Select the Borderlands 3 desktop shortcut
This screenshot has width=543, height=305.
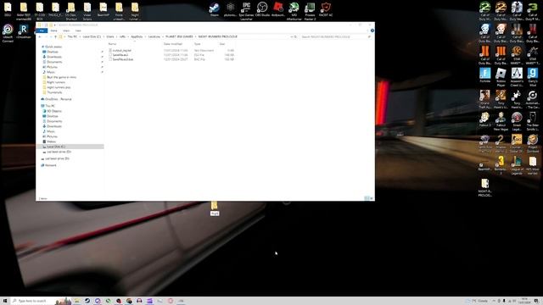pyautogui.click(x=501, y=165)
